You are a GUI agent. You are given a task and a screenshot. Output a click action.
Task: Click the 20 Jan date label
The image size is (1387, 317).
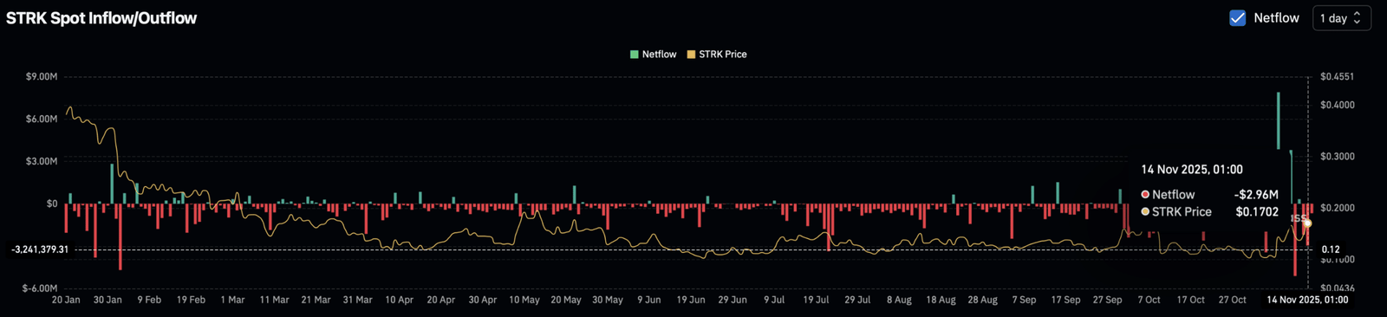click(66, 300)
